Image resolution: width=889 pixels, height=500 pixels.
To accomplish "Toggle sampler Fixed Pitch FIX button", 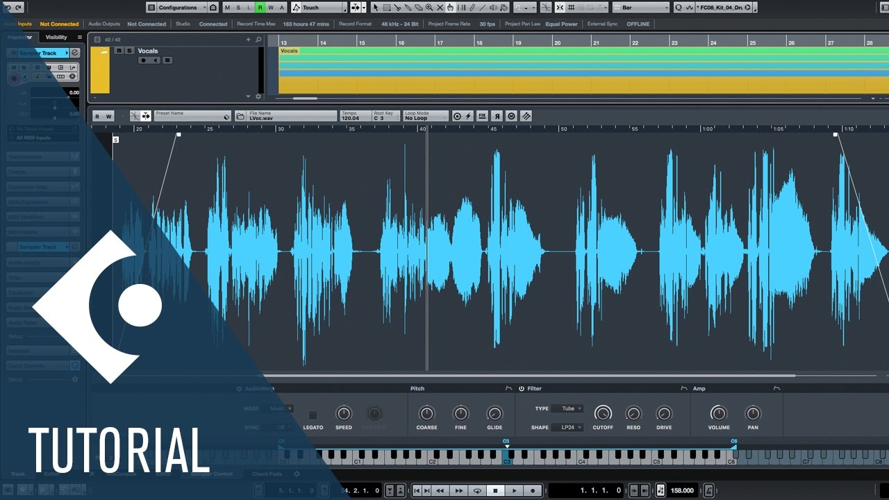I will pos(483,117).
